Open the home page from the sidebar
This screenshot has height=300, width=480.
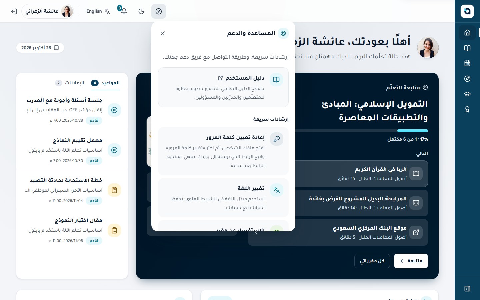pyautogui.click(x=467, y=33)
